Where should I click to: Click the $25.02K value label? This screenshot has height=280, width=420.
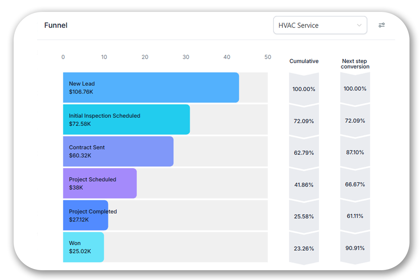[80, 251]
